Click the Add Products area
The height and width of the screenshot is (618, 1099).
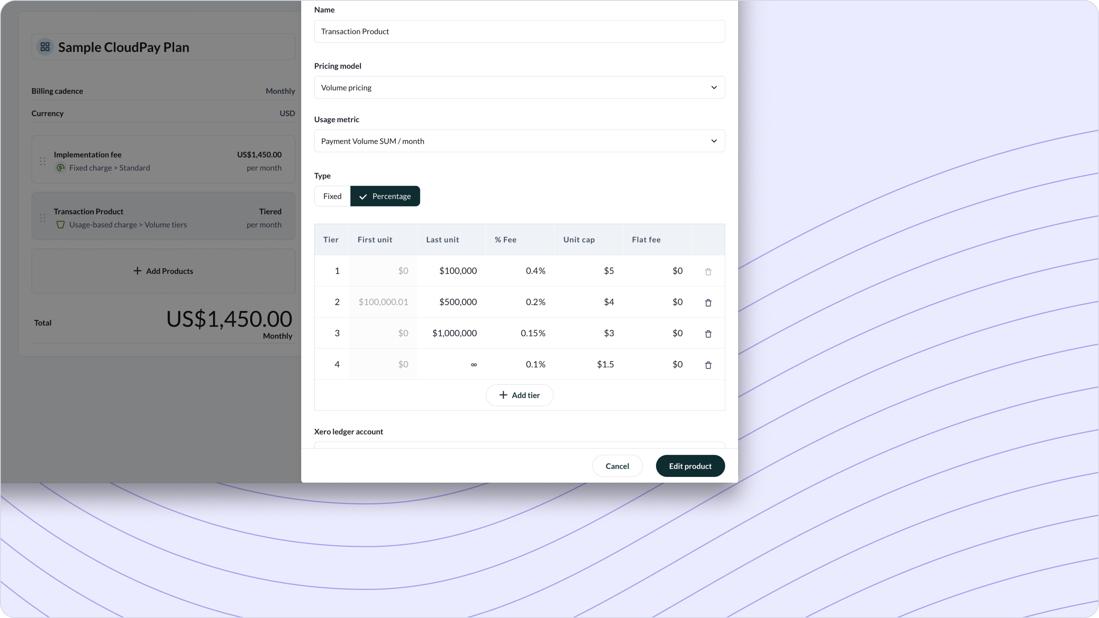pyautogui.click(x=163, y=271)
